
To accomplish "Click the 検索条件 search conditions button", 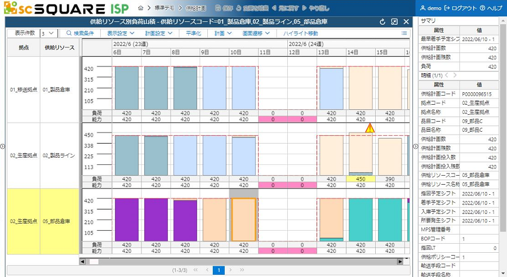I will click(81, 33).
